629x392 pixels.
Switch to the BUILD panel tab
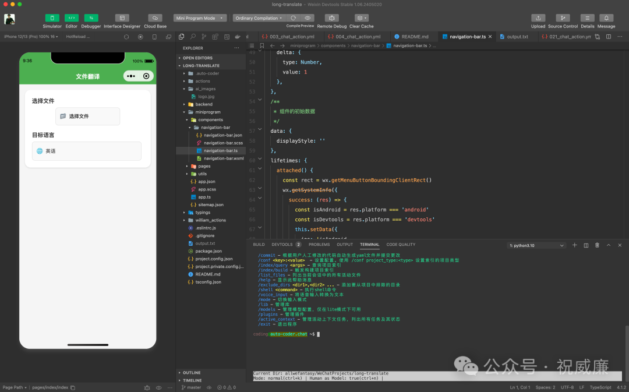259,245
